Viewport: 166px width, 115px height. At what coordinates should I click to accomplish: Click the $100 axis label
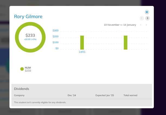[55, 42]
